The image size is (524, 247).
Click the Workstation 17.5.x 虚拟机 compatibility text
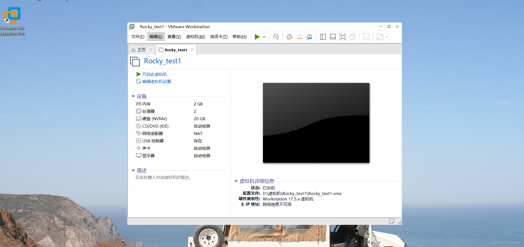(288, 199)
